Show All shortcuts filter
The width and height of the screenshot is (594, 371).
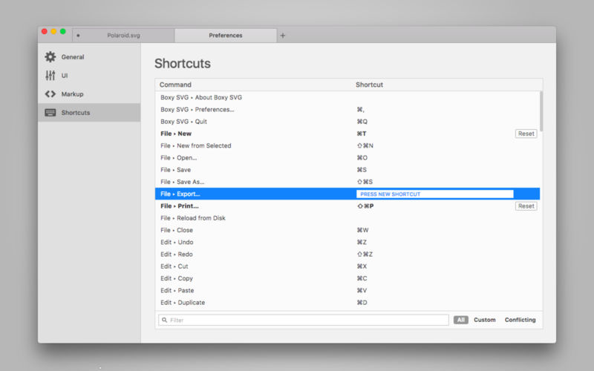460,320
